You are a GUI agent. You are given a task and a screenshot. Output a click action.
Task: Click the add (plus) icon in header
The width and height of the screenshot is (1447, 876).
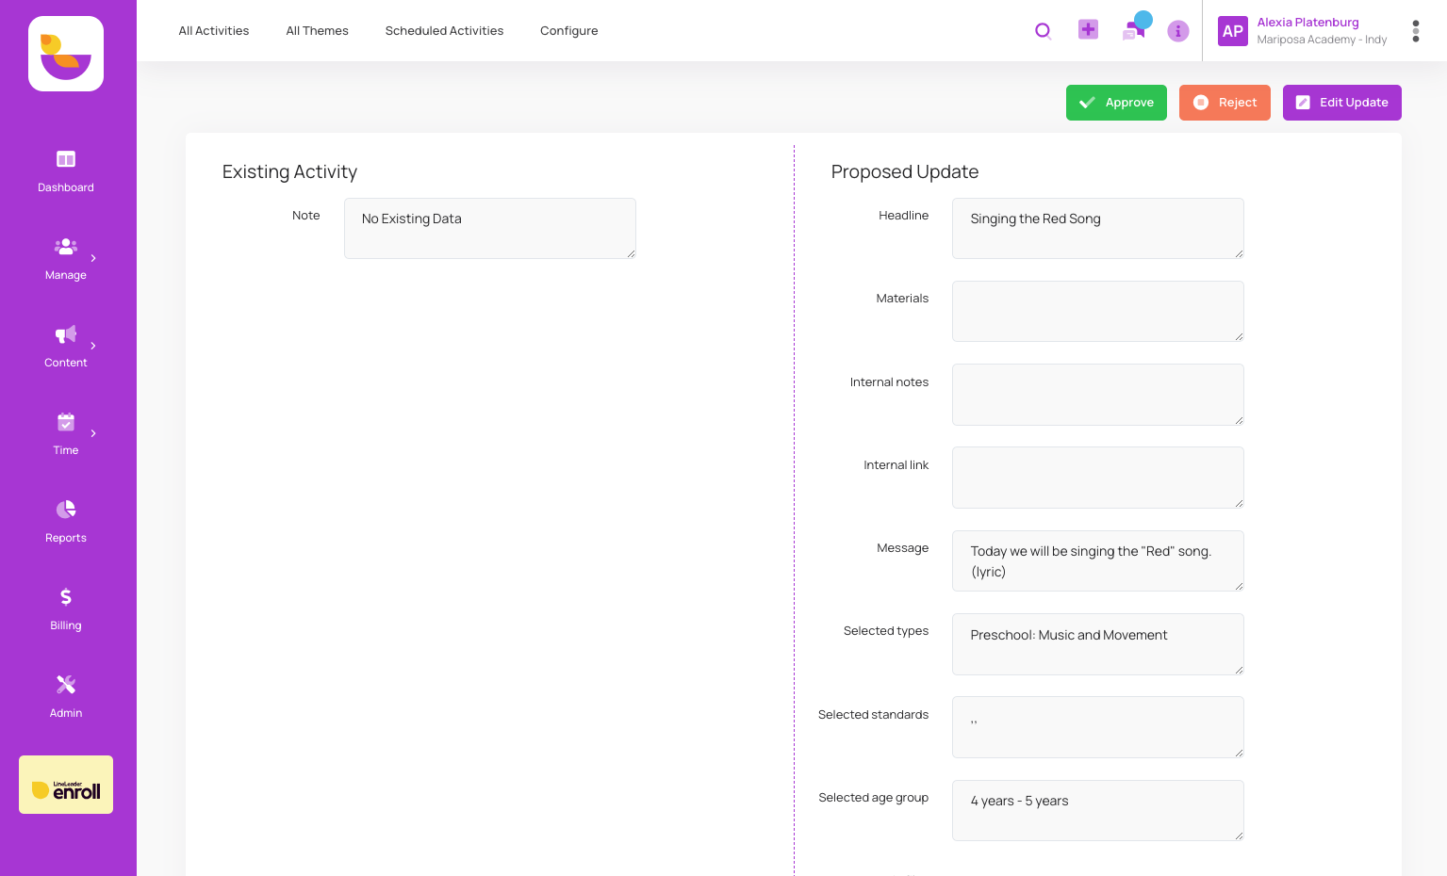pos(1088,29)
